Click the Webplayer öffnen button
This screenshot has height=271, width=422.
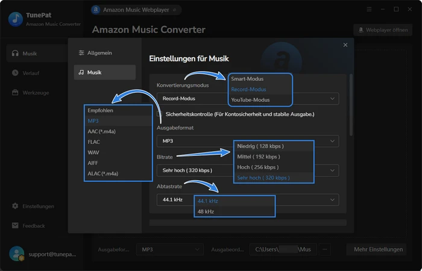point(383,30)
